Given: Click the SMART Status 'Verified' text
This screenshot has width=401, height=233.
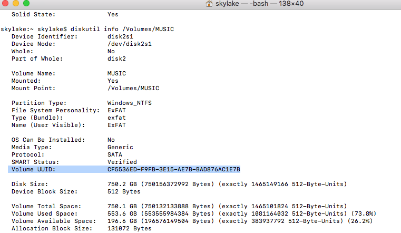Looking at the screenshot, I should [x=122, y=162].
